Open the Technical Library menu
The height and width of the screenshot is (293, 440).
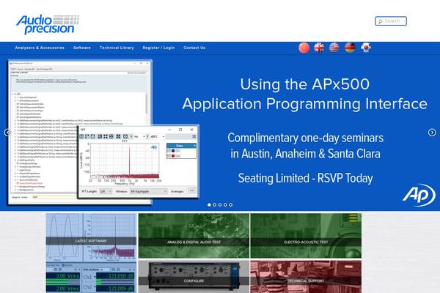click(x=117, y=48)
